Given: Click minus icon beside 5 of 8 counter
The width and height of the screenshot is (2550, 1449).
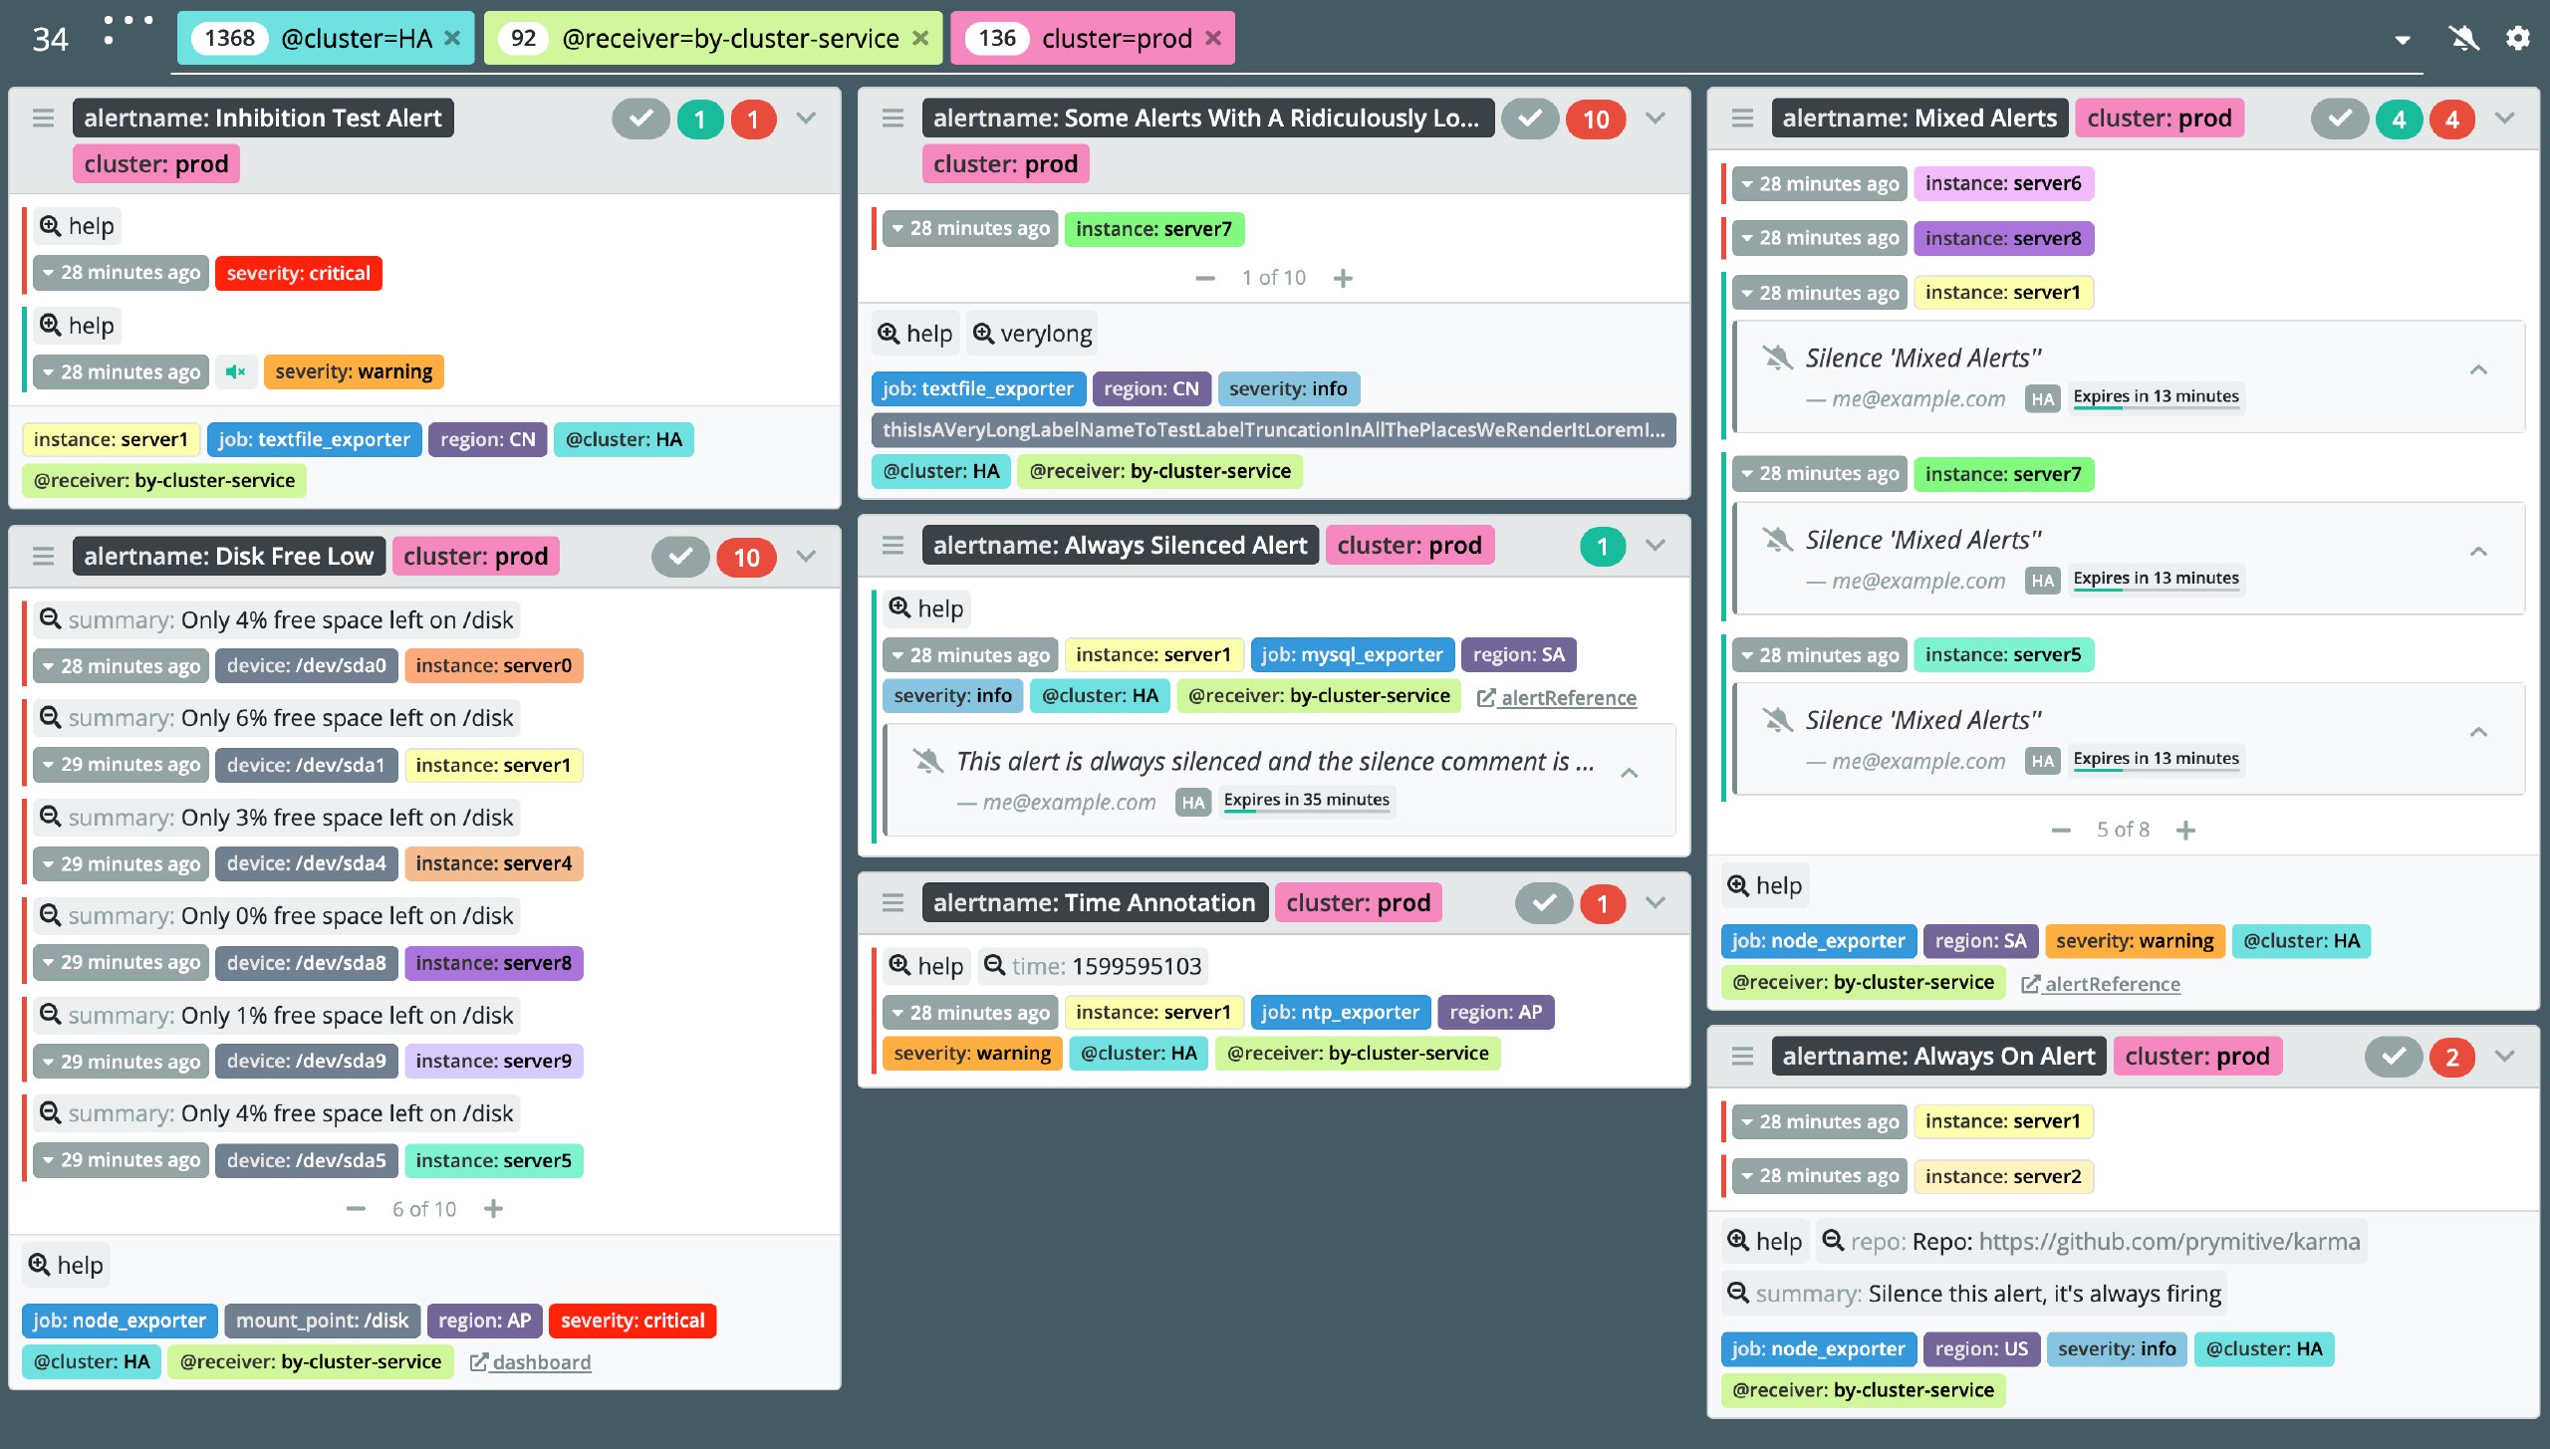Looking at the screenshot, I should pyautogui.click(x=2061, y=830).
